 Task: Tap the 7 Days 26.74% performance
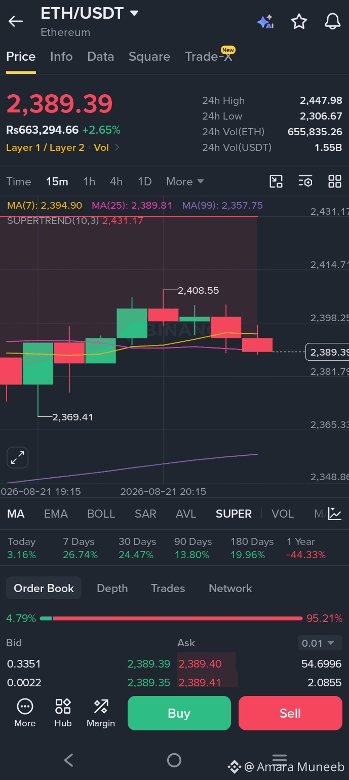(80, 548)
